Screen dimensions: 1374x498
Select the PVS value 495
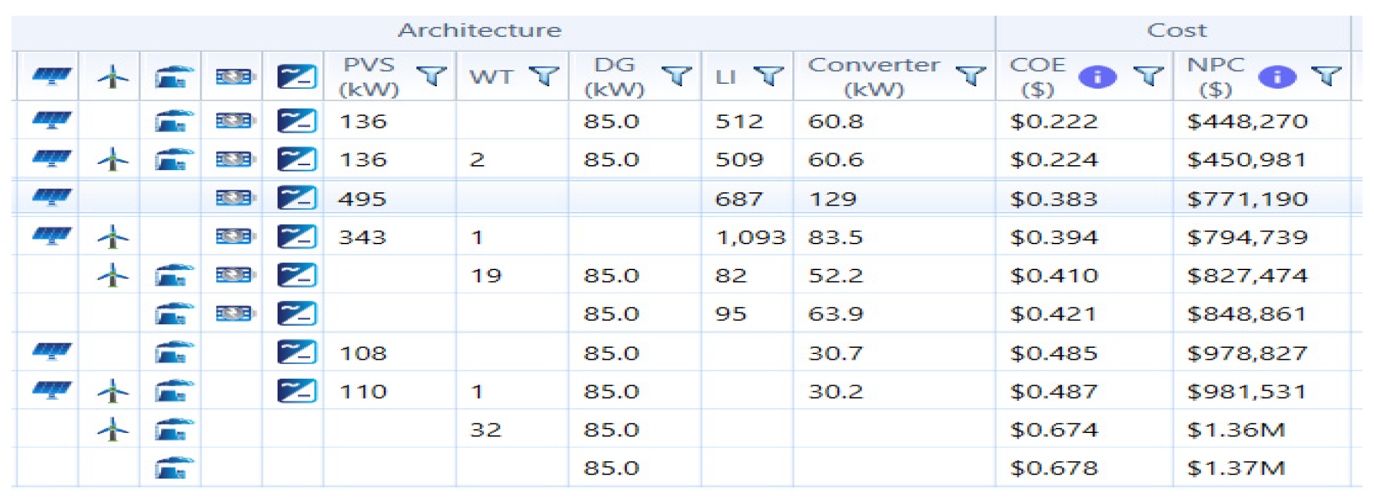click(x=362, y=199)
